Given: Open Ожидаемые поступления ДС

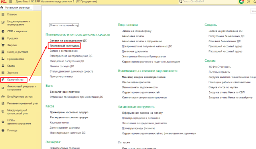Looking at the screenshot, I should point(67,61).
